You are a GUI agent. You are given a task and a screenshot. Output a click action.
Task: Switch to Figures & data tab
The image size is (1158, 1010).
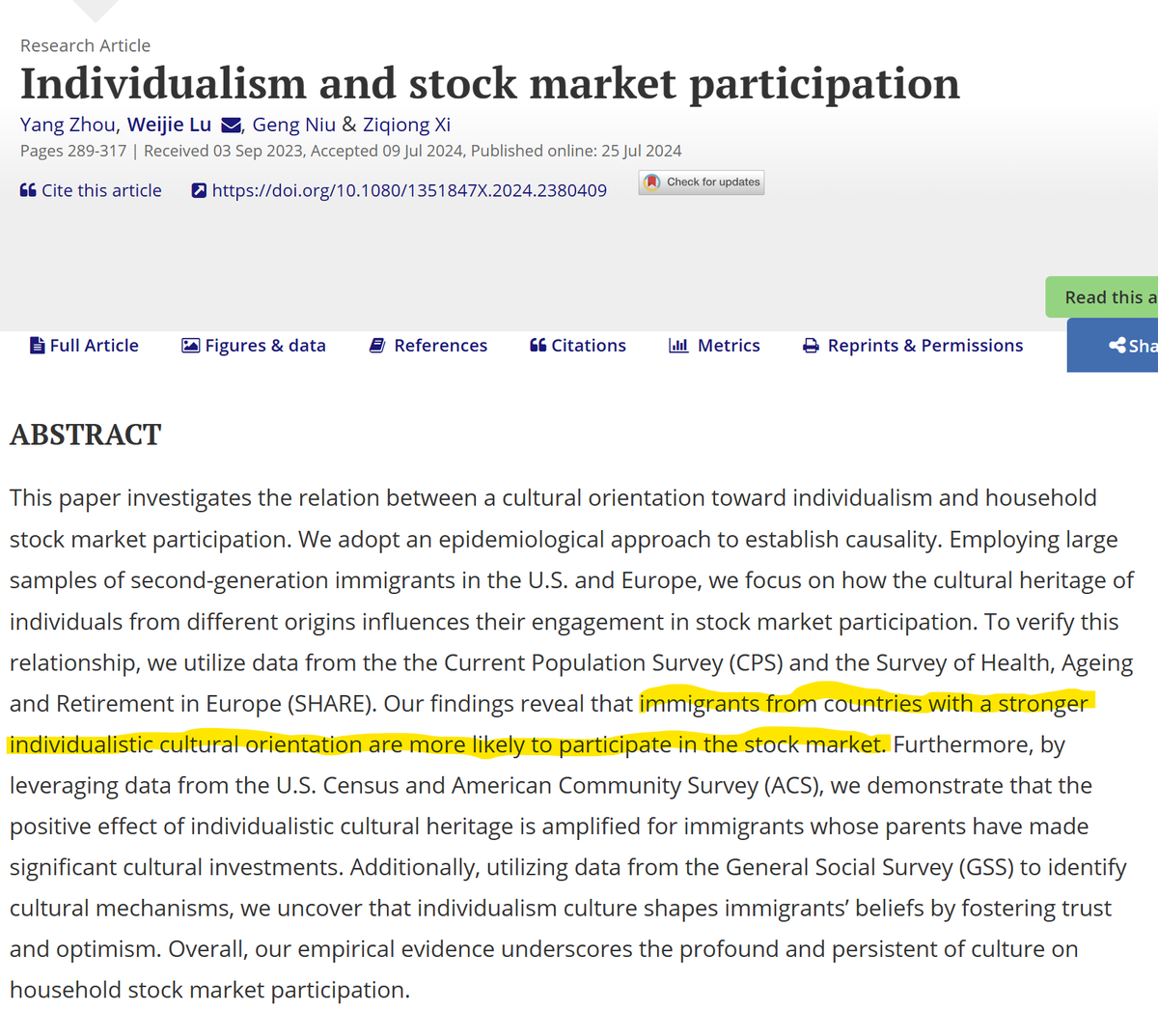254,346
